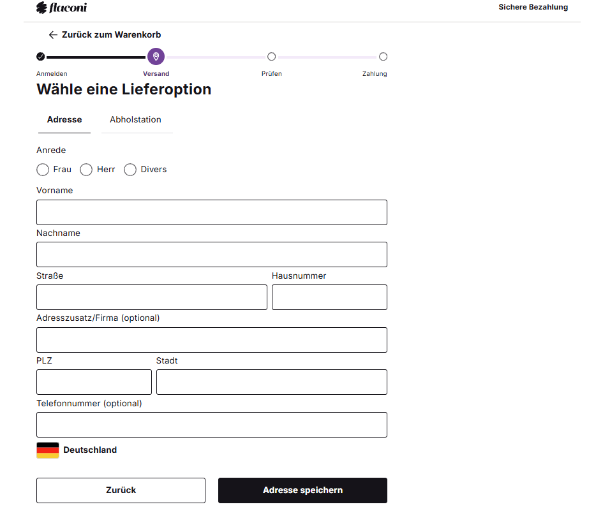Click the Wähle eine Lieferoption heading
Image resolution: width=603 pixels, height=523 pixels.
pos(124,89)
